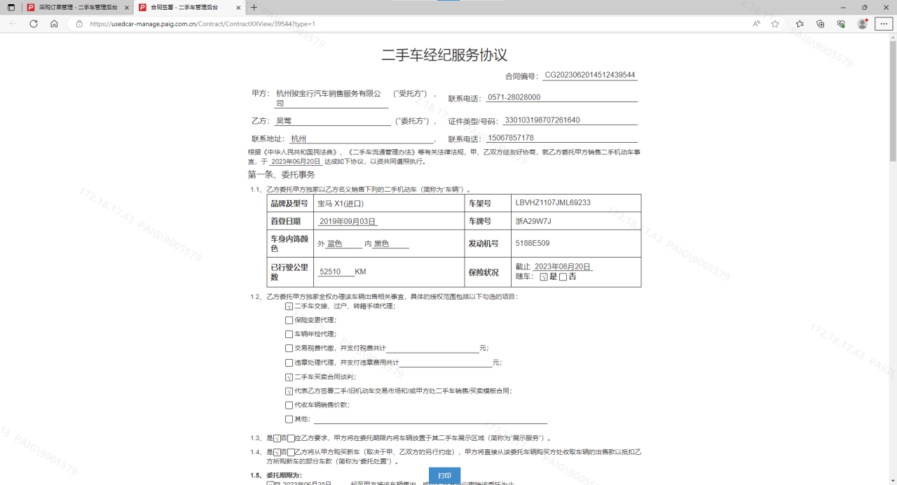
Task: Click the 联系地址 value 杭州
Action: point(299,139)
